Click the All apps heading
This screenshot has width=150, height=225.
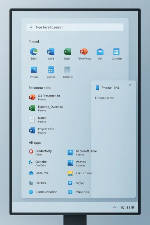point(35,143)
